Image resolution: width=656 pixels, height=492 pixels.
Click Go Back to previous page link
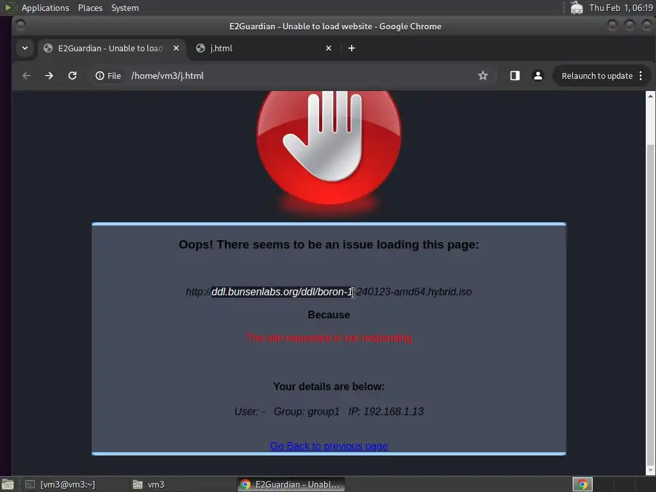(329, 446)
